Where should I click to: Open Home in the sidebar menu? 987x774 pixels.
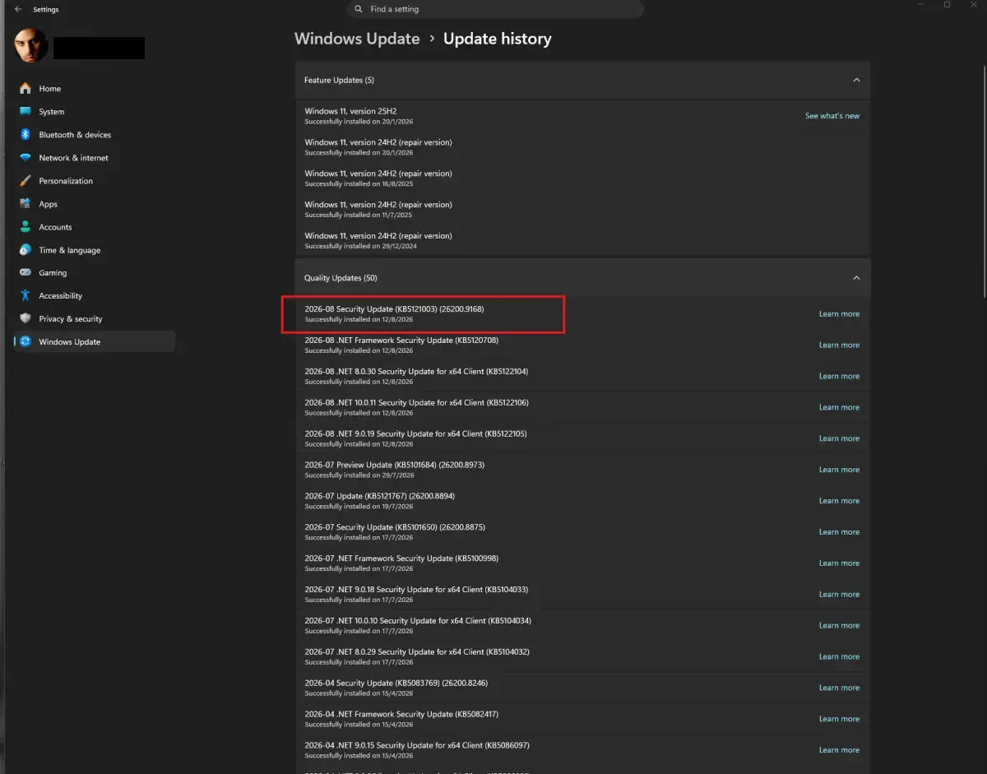[x=94, y=88]
